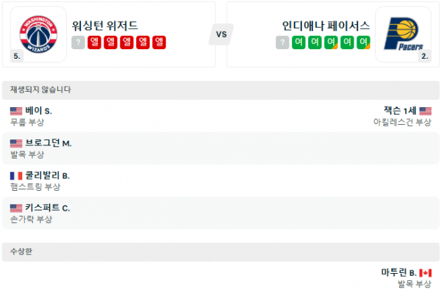Open the 워싱턴 위저드 team page

point(105,26)
